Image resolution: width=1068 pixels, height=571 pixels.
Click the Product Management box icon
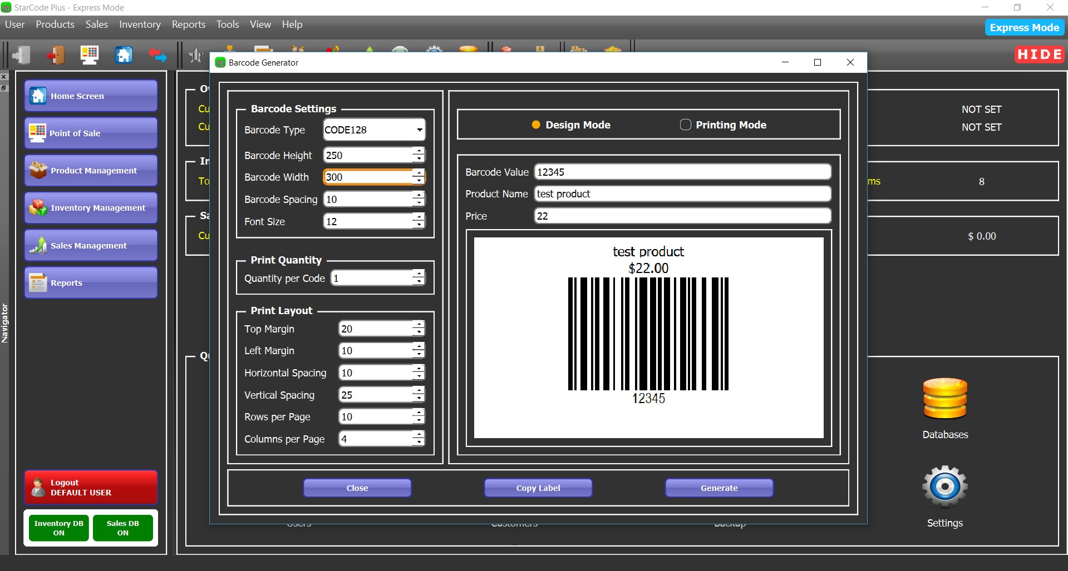(37, 170)
